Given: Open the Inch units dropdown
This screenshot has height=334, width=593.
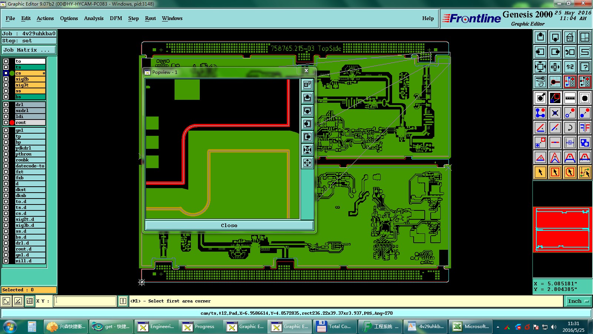Looking at the screenshot, I should coord(578,301).
